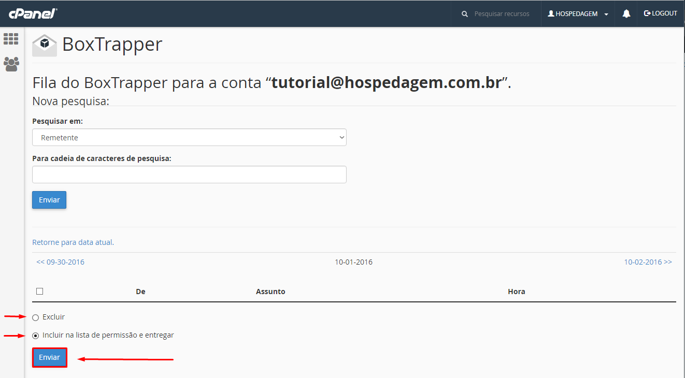Go to next day 10-02-2016
685x378 pixels.
(x=648, y=262)
